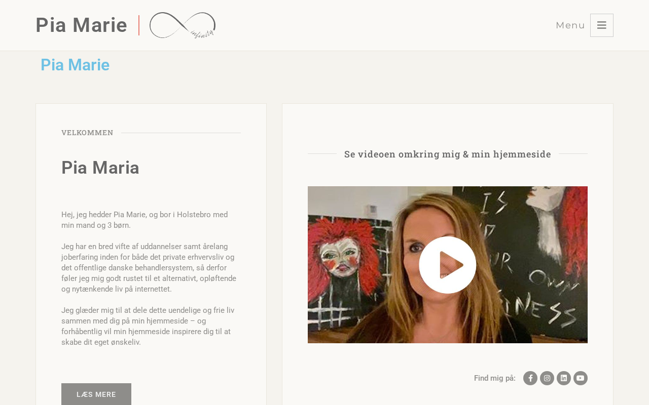Screen dimensions: 649x405
Task: Click the video thumbnail painting on left
Action: click(350, 263)
